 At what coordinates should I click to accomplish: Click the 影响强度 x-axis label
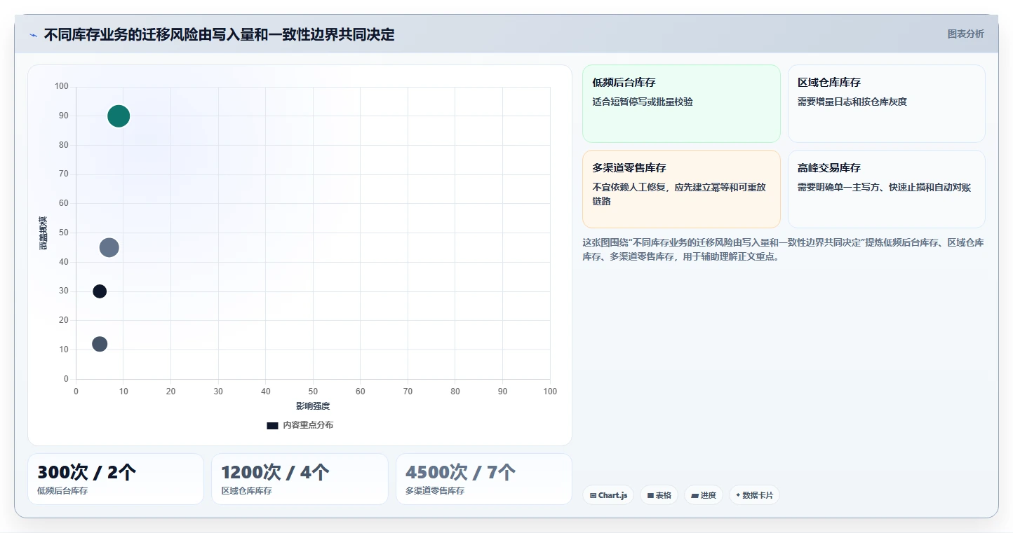pos(313,406)
